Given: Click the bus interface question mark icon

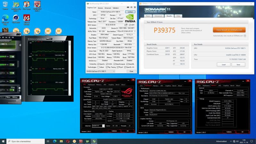Looking at the screenshot, I should 135,31.
